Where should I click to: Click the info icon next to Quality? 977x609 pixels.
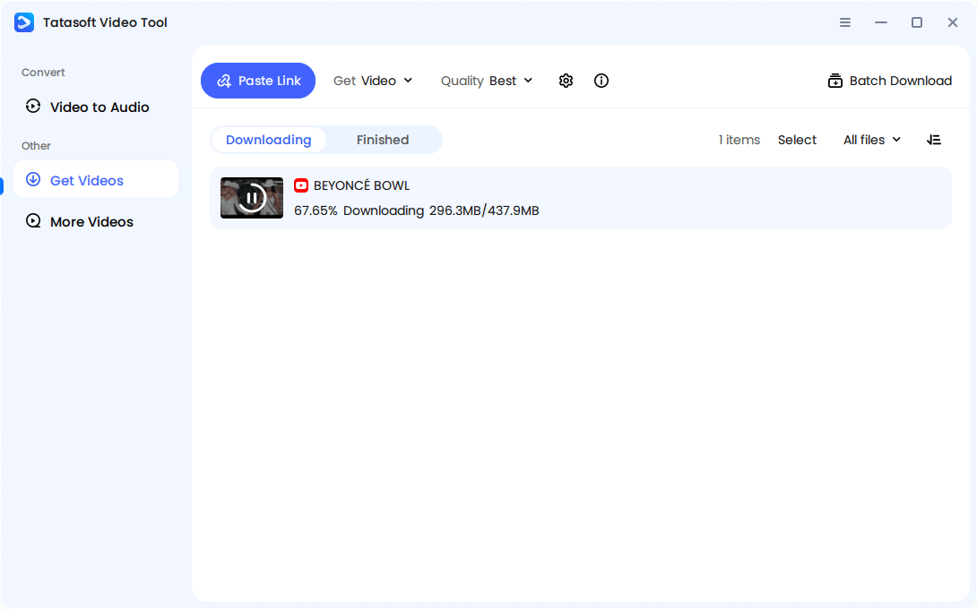click(601, 81)
